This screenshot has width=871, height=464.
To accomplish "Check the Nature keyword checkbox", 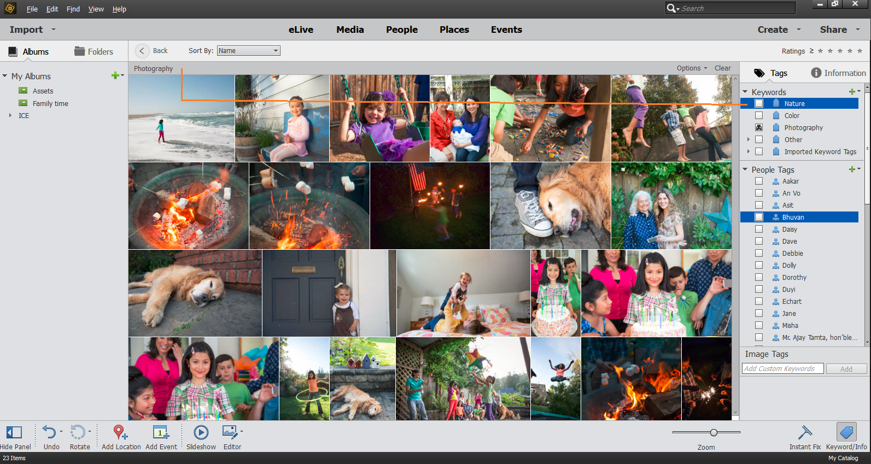I will coord(759,103).
